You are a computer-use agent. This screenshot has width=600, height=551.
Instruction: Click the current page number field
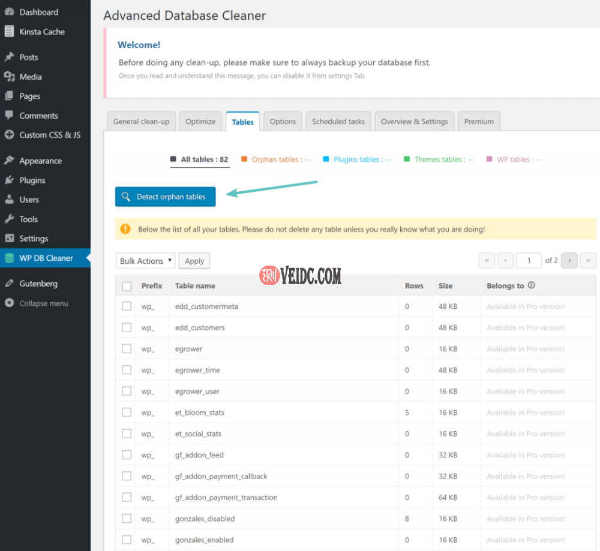[x=529, y=260]
